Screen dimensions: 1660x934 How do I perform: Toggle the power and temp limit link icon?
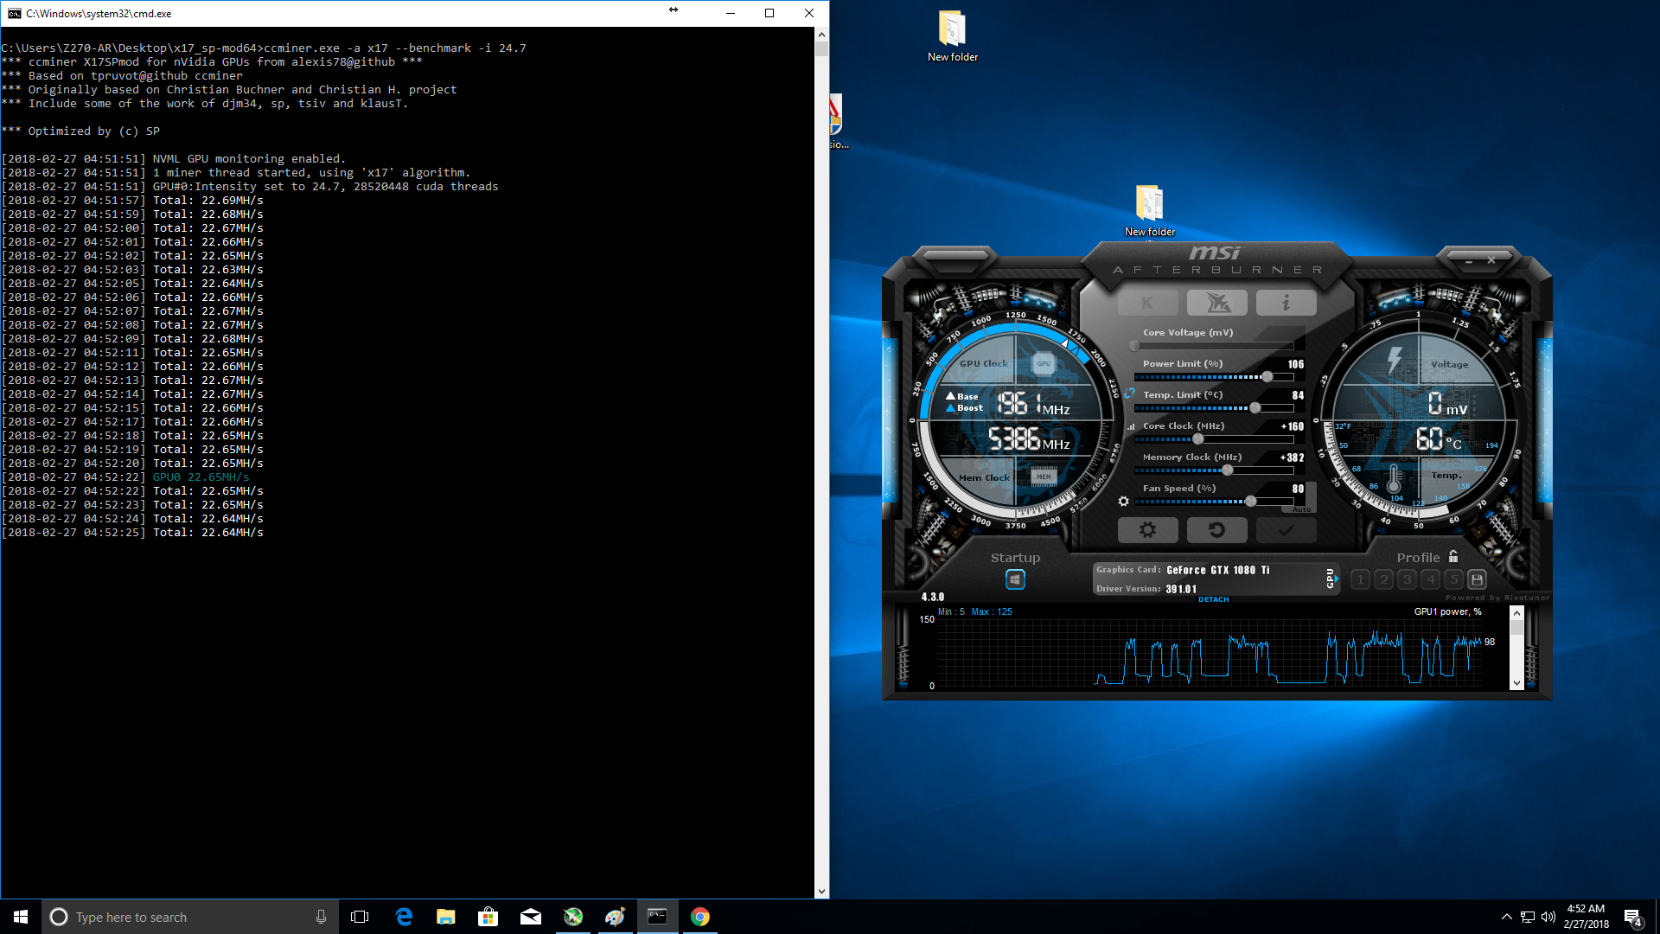(x=1129, y=393)
